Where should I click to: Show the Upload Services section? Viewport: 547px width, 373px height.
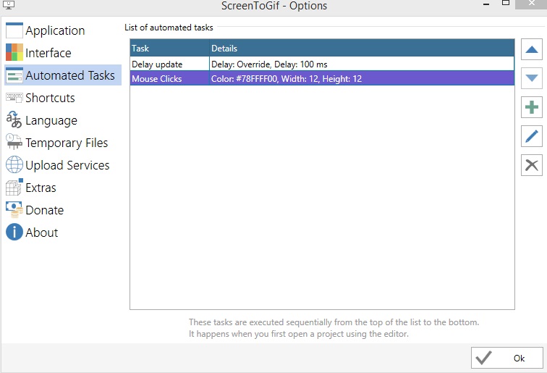(63, 164)
